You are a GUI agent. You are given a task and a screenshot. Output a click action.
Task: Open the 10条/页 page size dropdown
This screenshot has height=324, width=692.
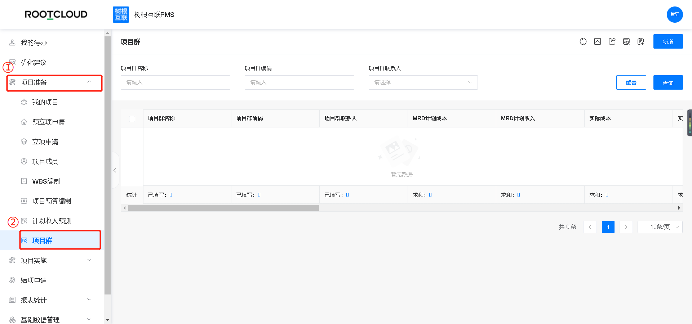click(660, 227)
